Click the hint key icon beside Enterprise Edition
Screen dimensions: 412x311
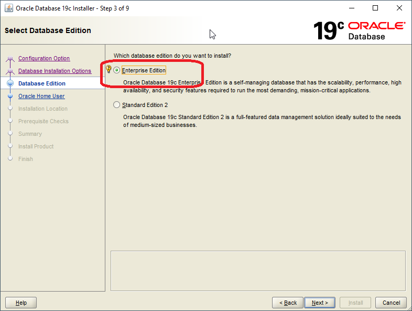[x=109, y=69]
